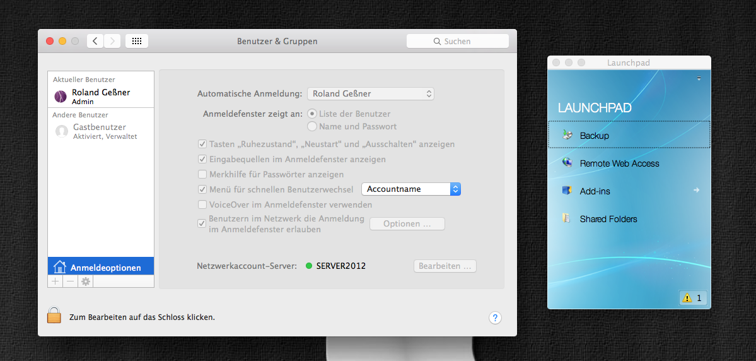Remove a user with the minus button
This screenshot has width=756, height=361.
[x=71, y=281]
